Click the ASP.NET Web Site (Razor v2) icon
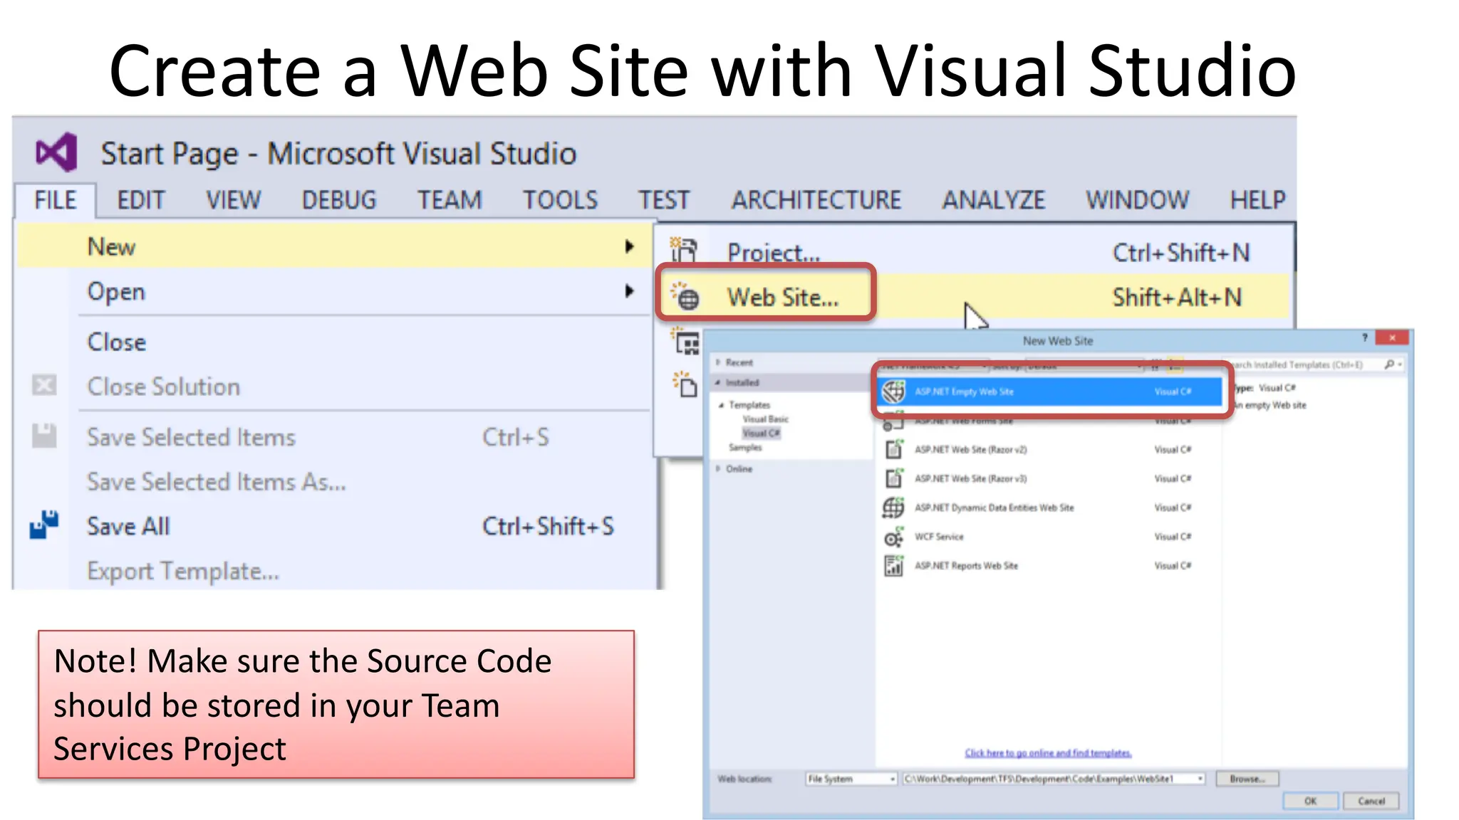The width and height of the screenshot is (1459, 820). tap(893, 449)
